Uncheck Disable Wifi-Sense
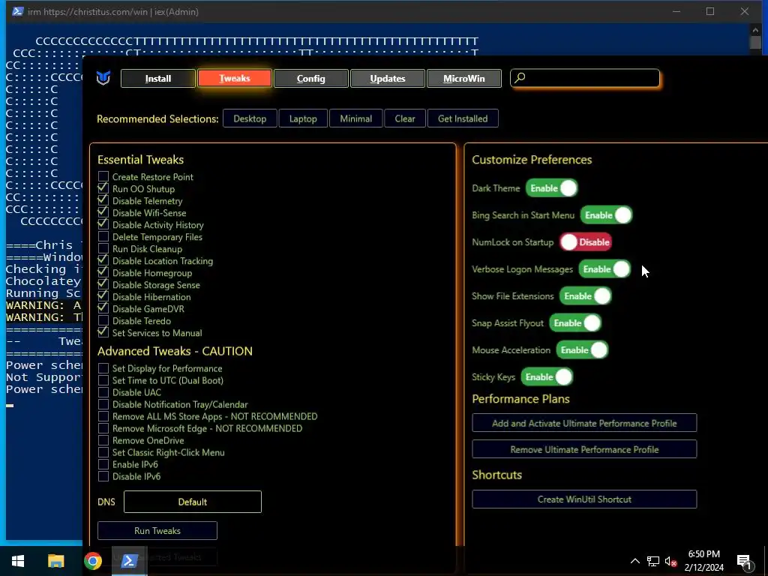 103,212
